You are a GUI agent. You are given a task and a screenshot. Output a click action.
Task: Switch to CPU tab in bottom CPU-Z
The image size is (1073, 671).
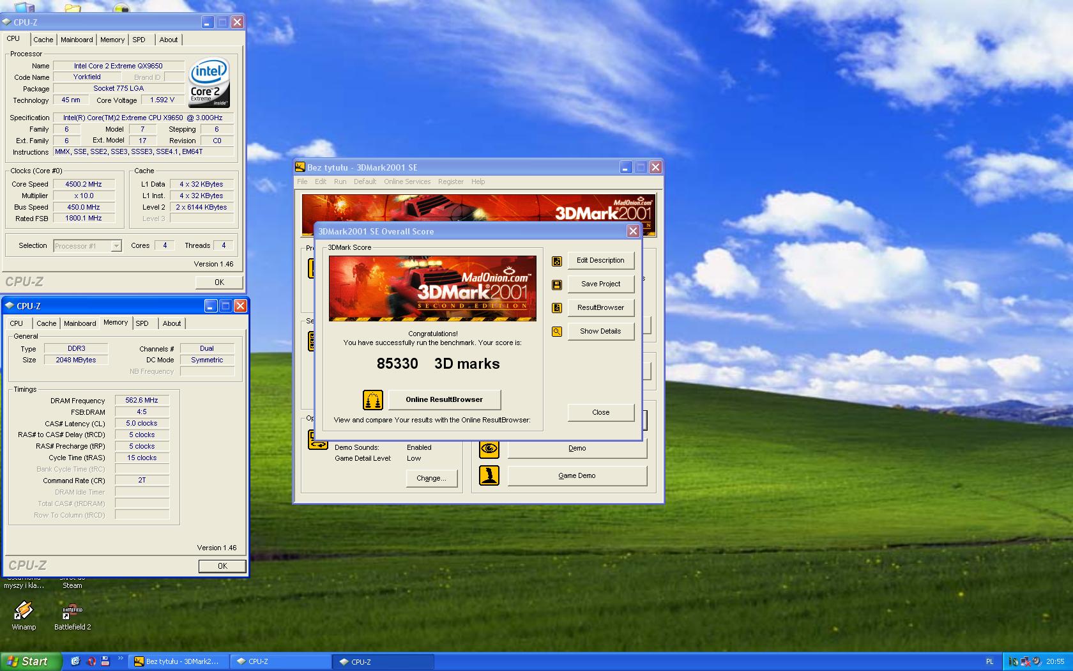coord(17,323)
